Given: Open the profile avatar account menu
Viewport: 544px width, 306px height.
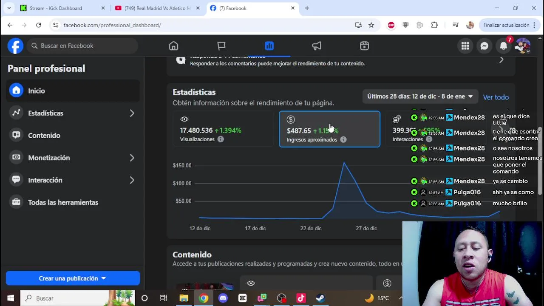Looking at the screenshot, I should tap(522, 46).
